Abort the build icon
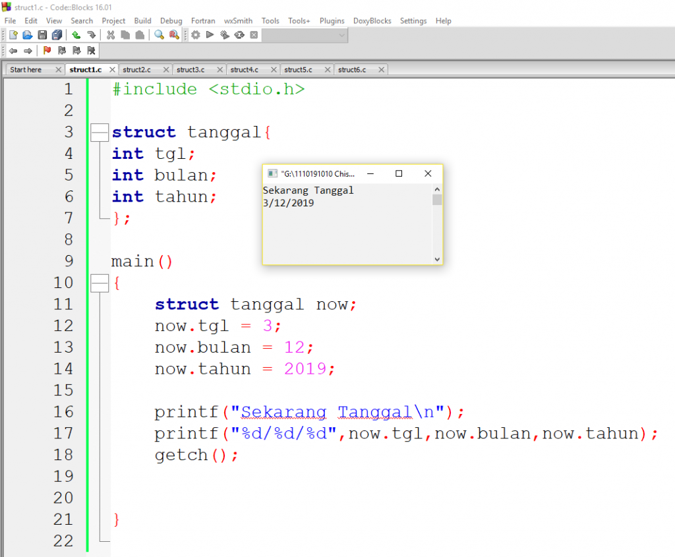Viewport: 675px width, 557px height. pos(254,35)
